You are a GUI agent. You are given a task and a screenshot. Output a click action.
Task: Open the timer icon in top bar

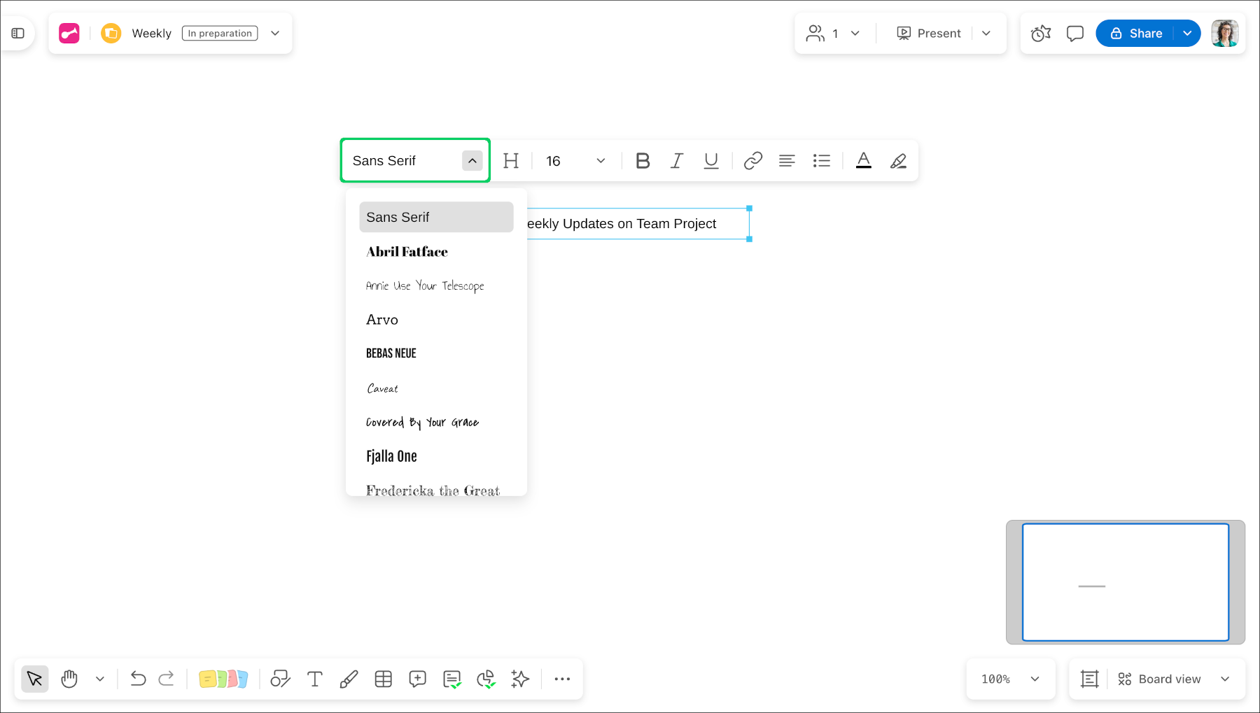pos(1041,34)
